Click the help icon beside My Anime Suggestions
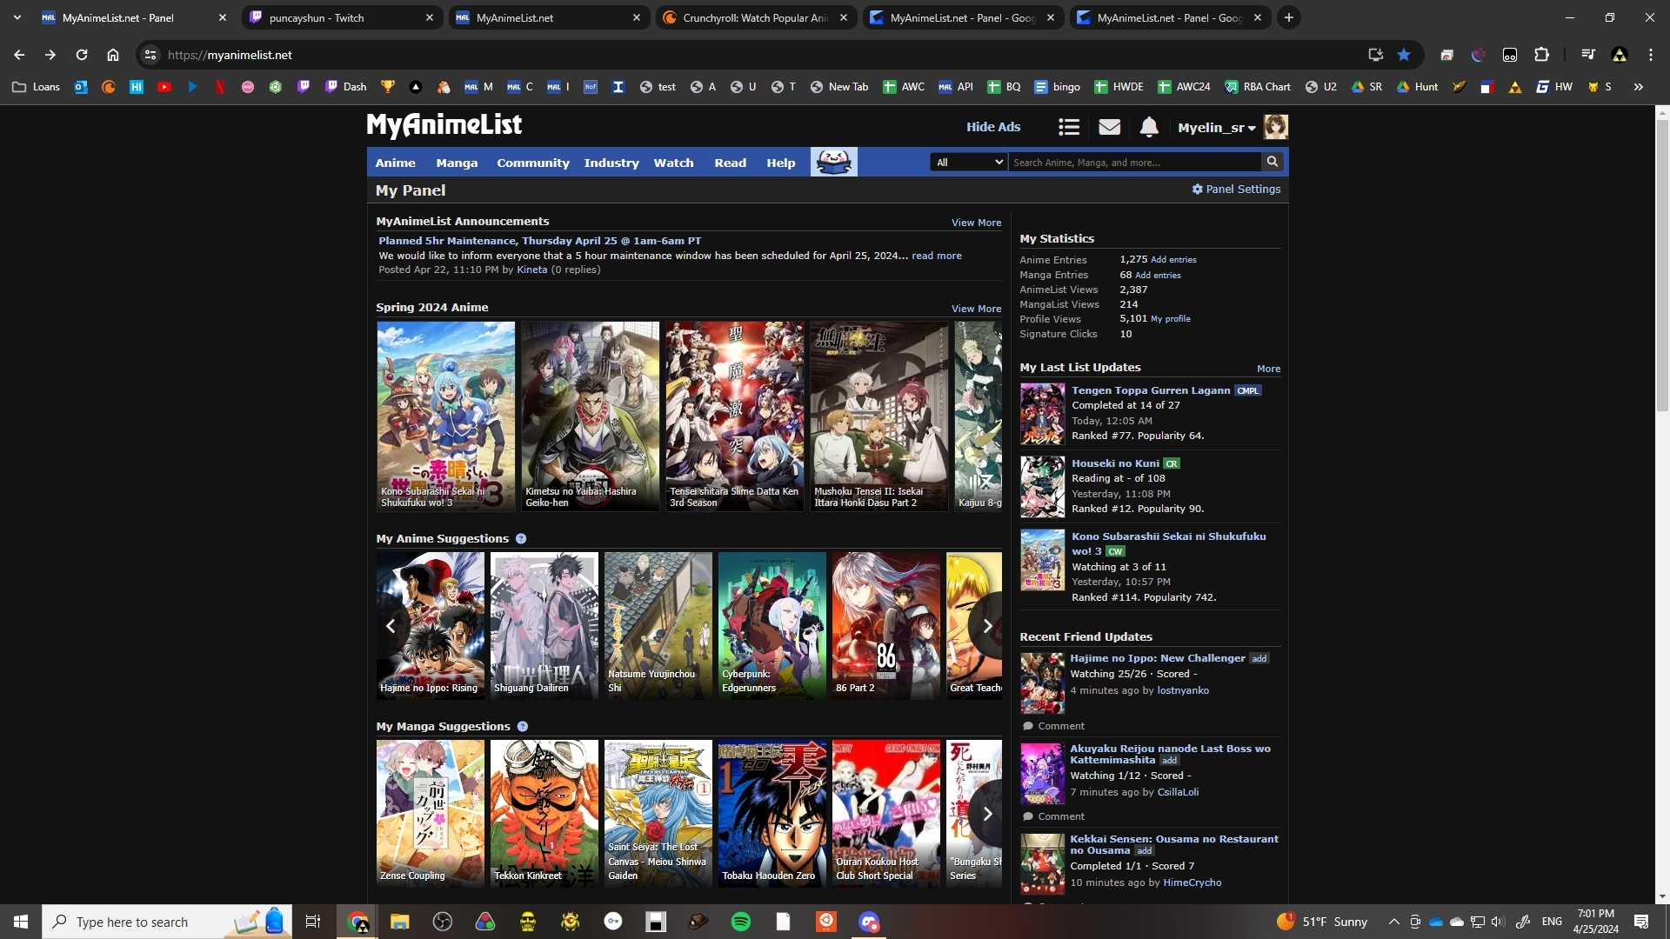The image size is (1670, 939). [521, 539]
